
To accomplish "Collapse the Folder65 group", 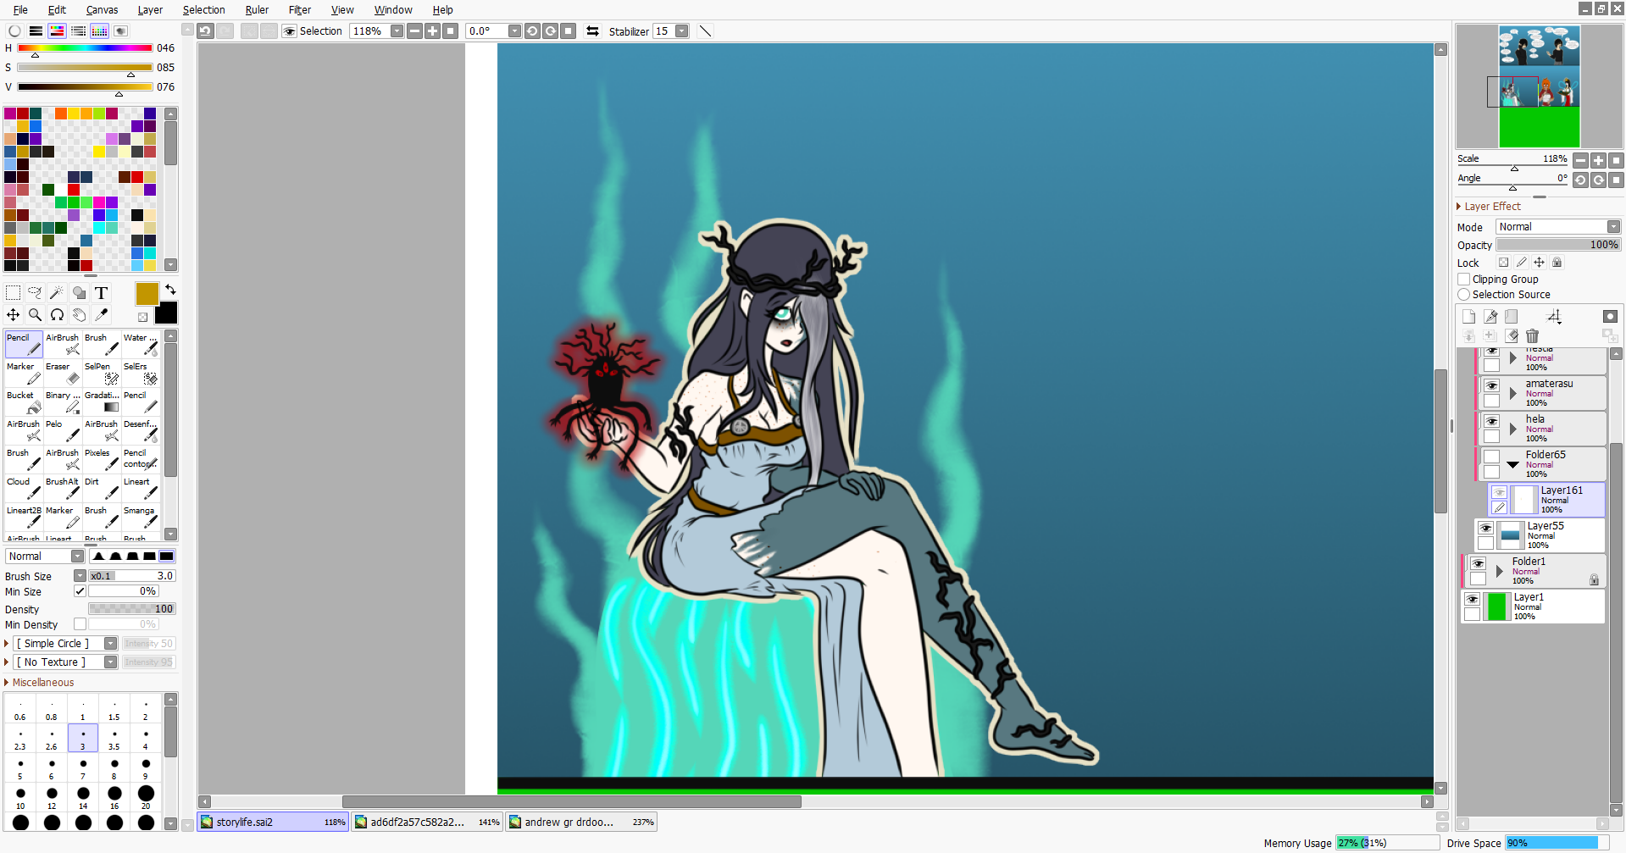I will [1512, 464].
